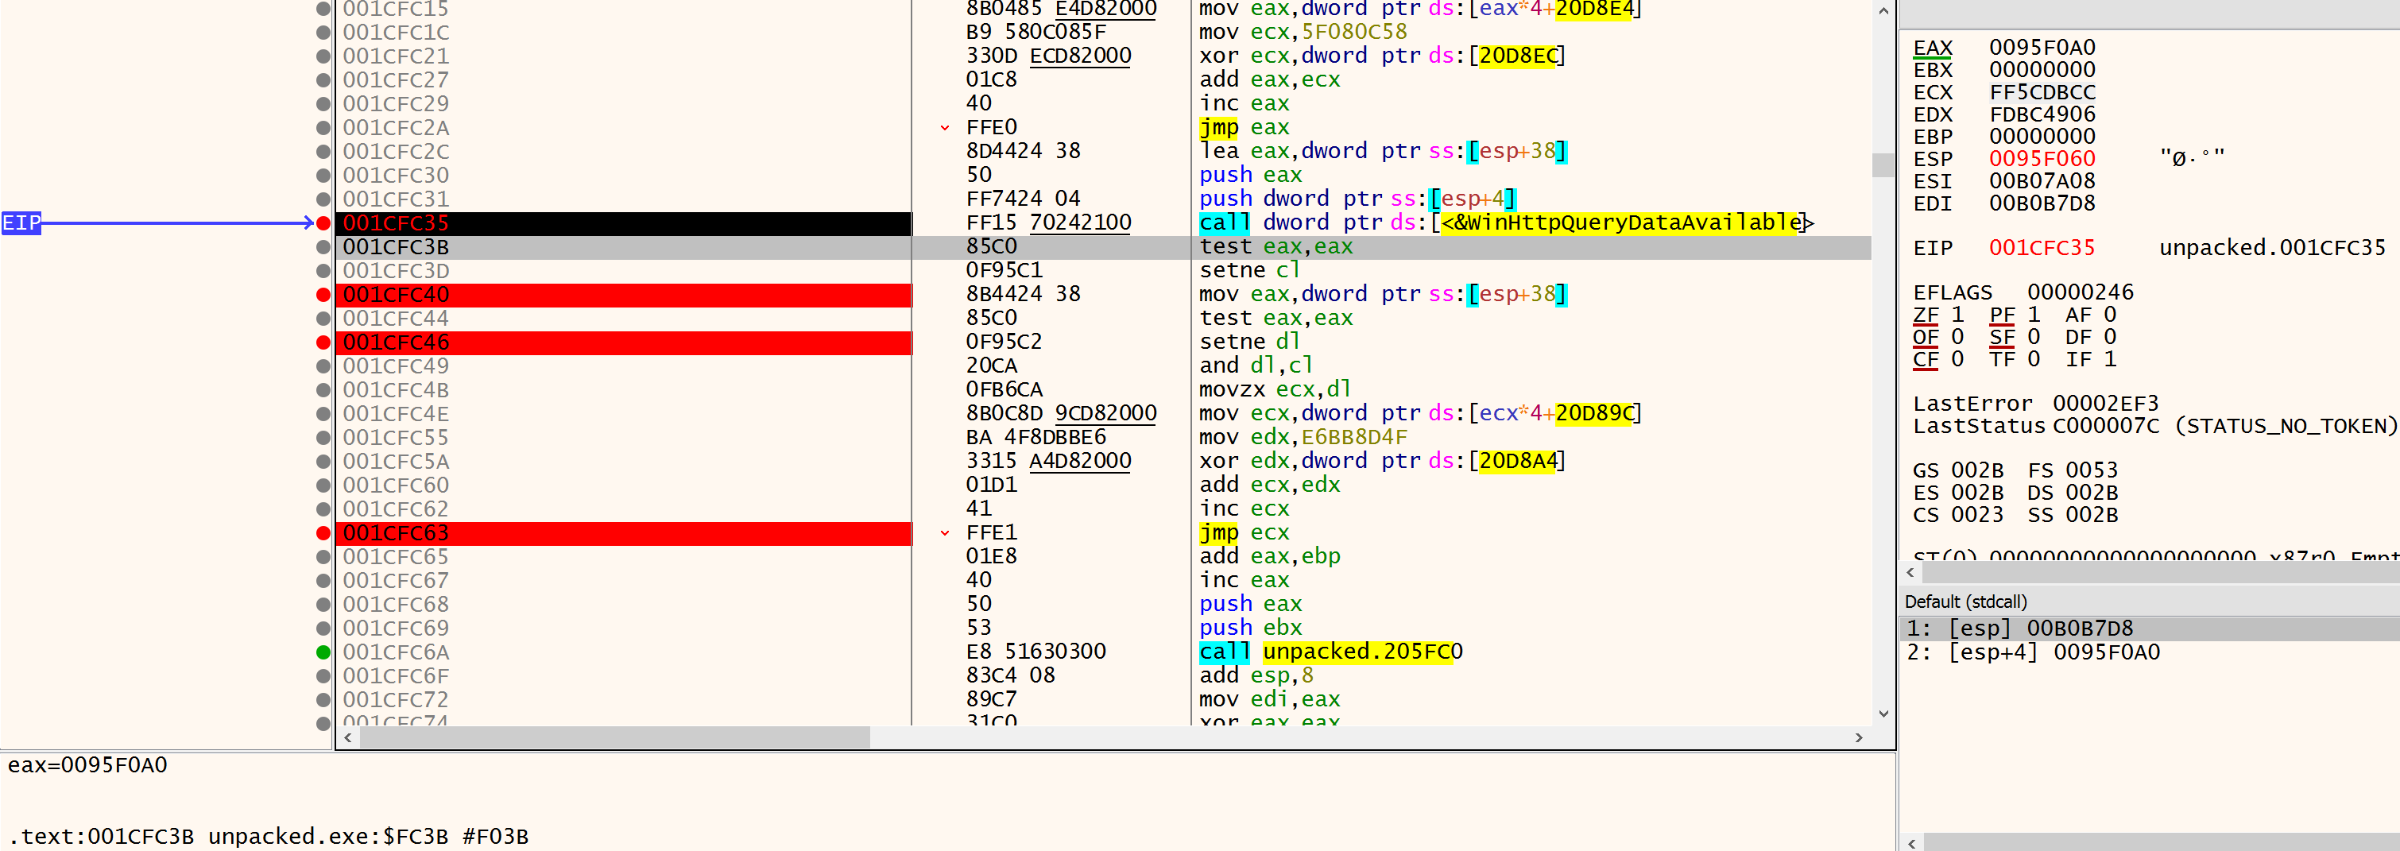Click the disassembly horizontal scrollbar thumb
The width and height of the screenshot is (2400, 851).
coord(615,737)
